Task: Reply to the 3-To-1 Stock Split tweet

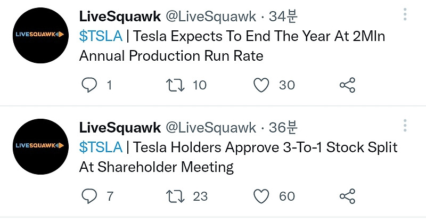Action: pos(89,196)
